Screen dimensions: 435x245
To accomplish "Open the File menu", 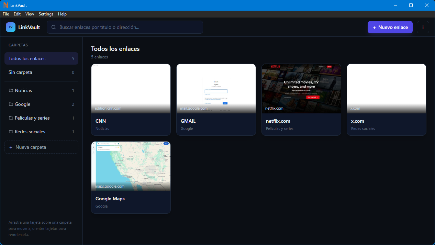I will coord(6,14).
